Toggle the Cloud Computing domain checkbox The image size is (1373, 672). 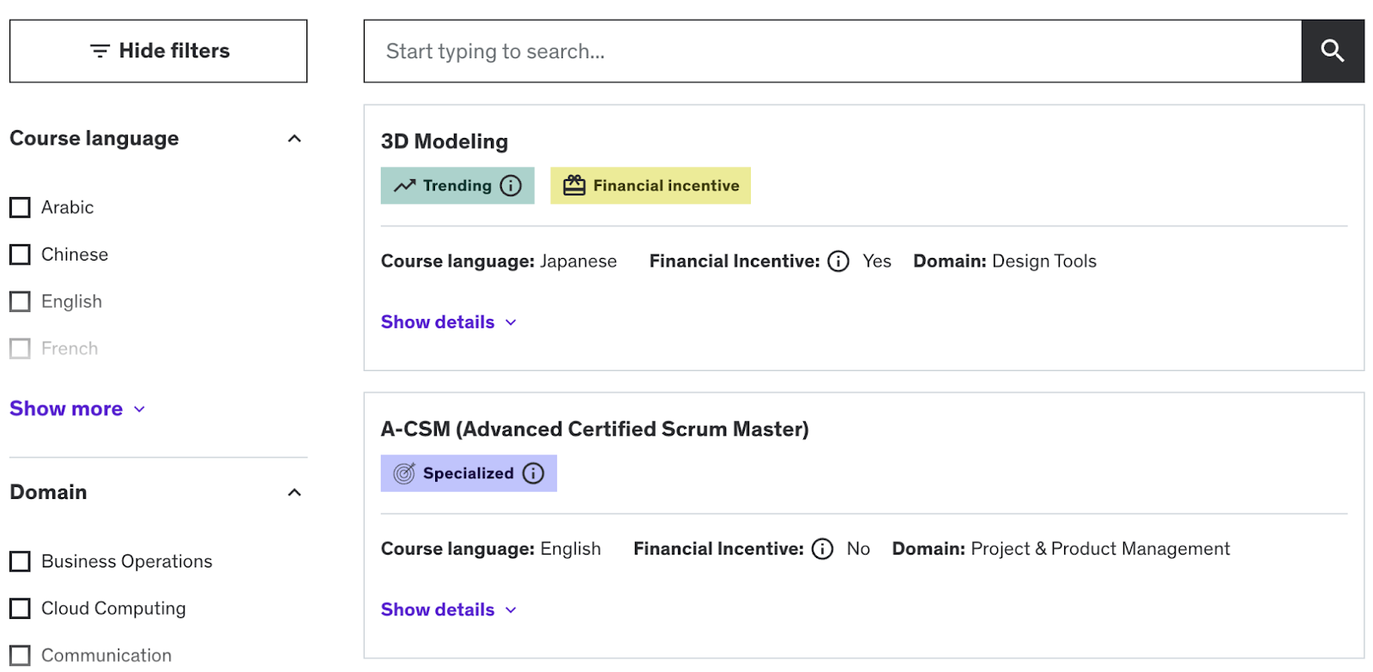pos(20,609)
